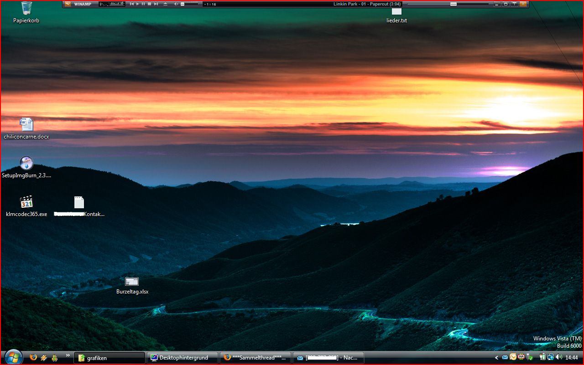This screenshot has width=584, height=365.
Task: Switch to Sammelthread Firefox taskbar window
Action: click(x=255, y=358)
